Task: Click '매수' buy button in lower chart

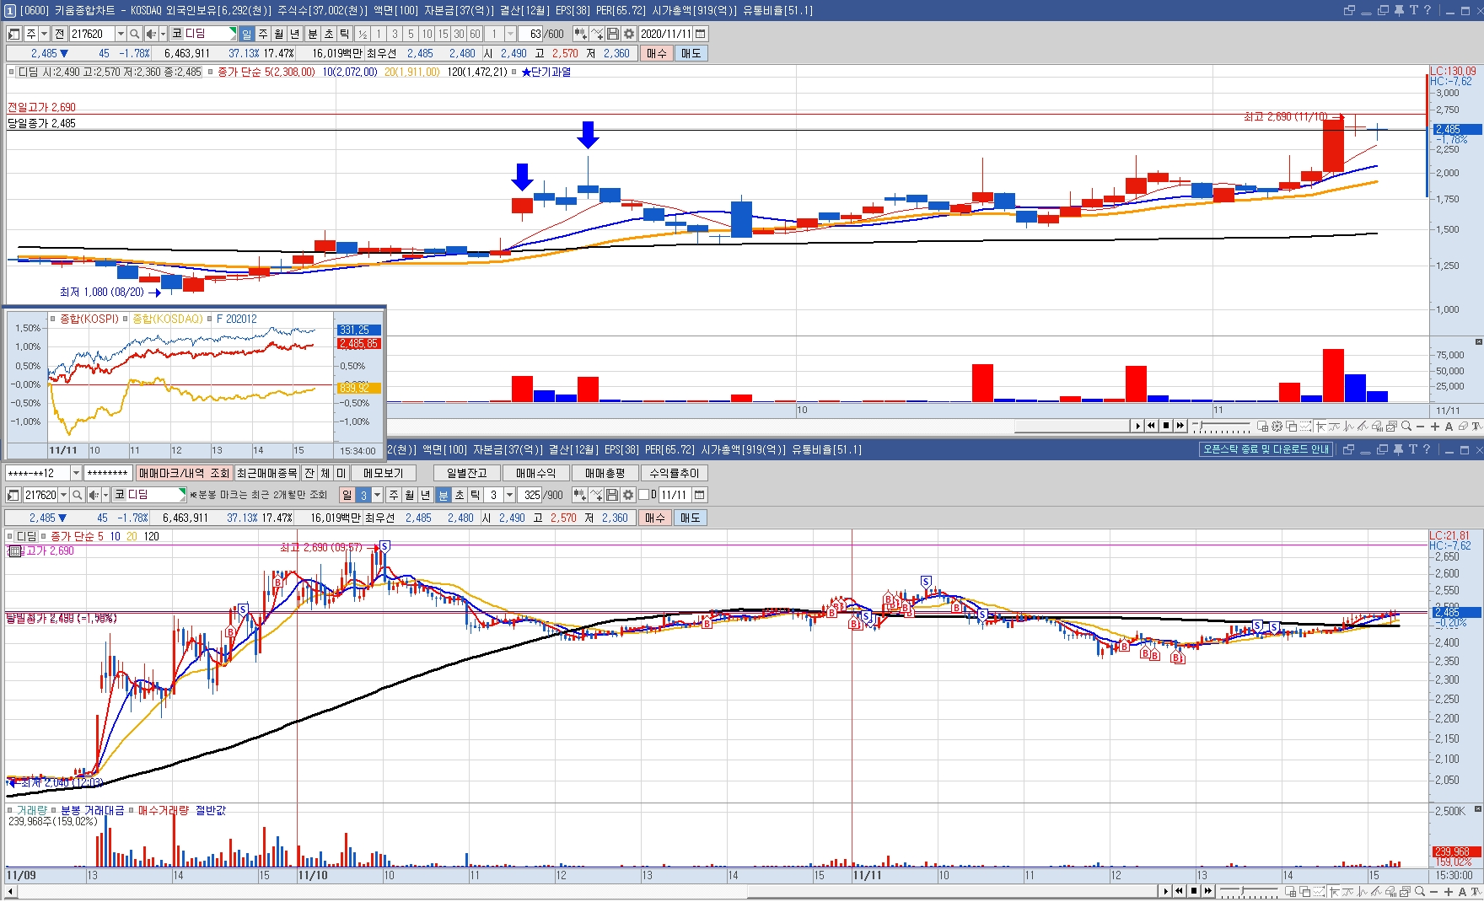Action: pyautogui.click(x=655, y=518)
